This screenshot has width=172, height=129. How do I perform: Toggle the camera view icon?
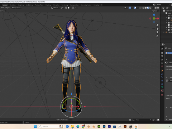tap(157, 32)
